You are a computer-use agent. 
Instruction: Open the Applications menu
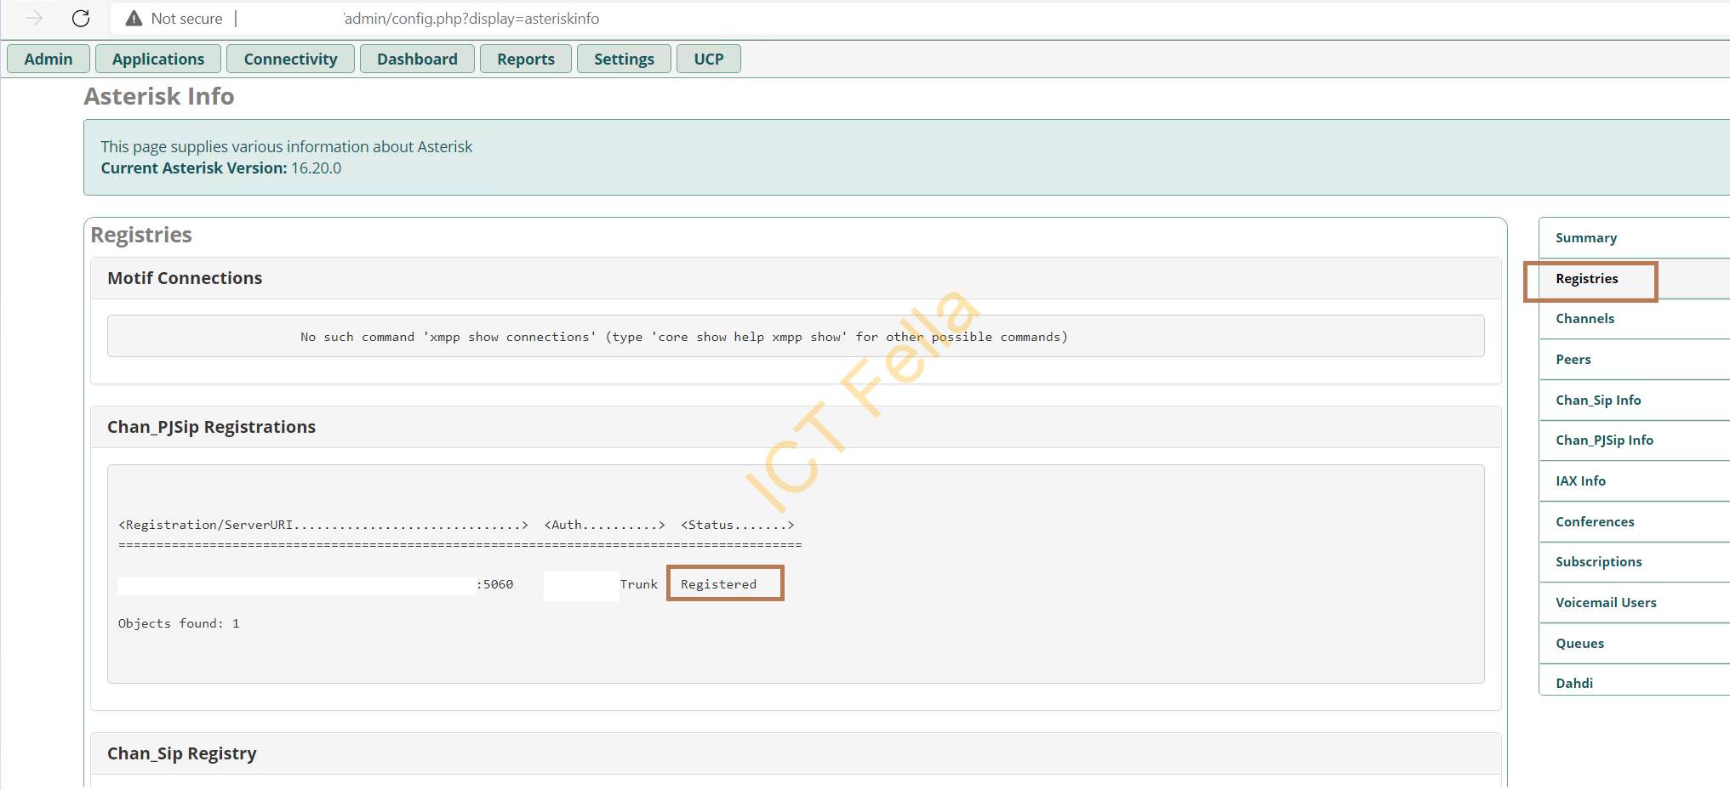point(158,59)
